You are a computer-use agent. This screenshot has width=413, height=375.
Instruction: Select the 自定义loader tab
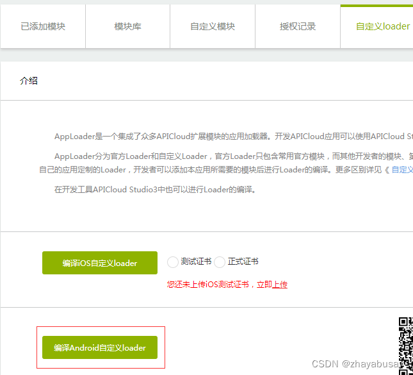point(377,26)
